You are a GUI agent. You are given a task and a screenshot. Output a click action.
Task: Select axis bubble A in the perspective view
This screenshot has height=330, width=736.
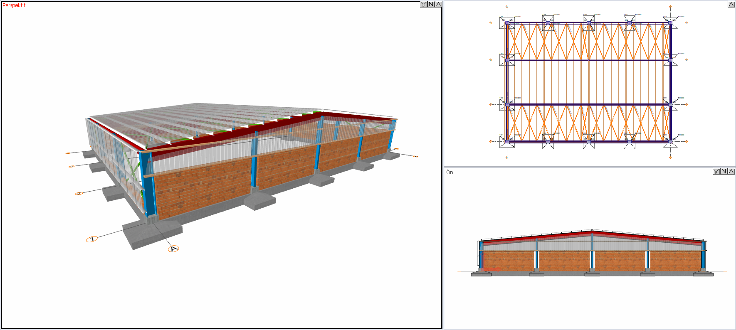173,249
